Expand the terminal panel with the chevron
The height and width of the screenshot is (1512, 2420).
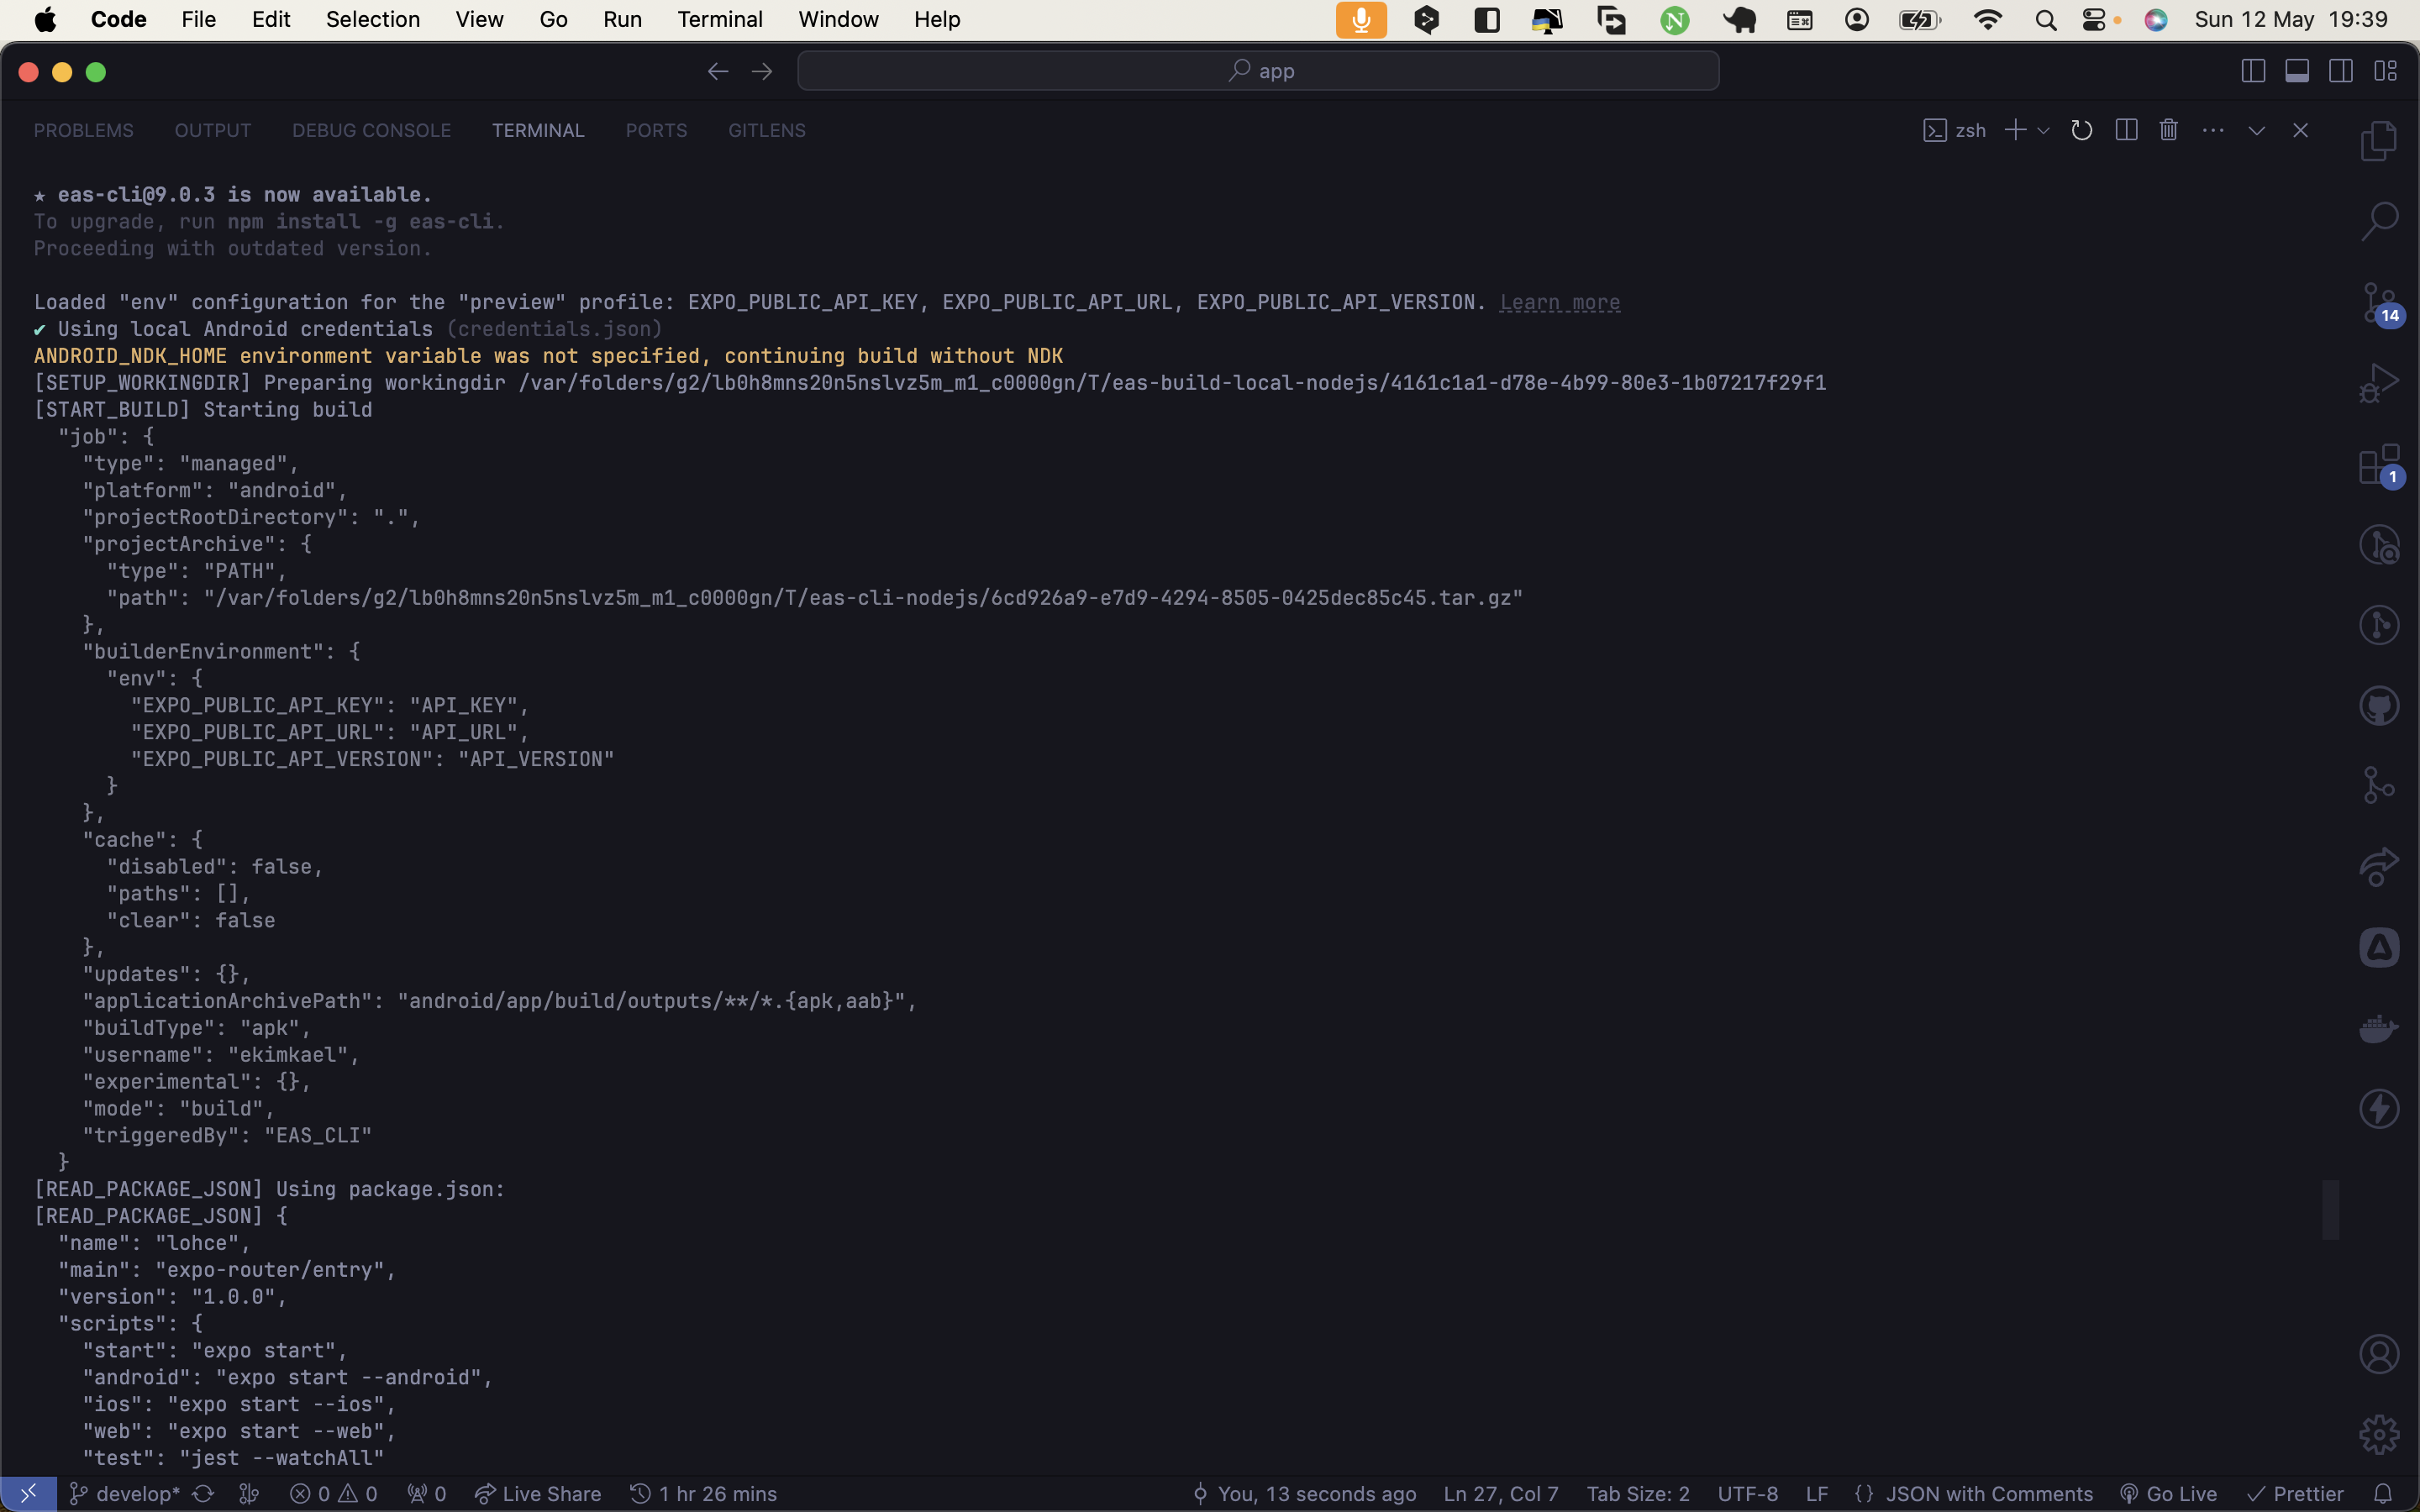[x=2256, y=130]
